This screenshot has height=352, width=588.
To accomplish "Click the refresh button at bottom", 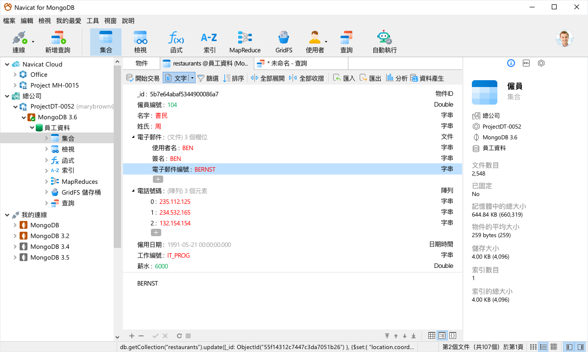I will [x=179, y=336].
